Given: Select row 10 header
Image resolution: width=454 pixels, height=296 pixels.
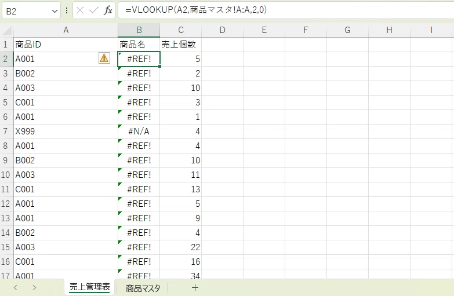Looking at the screenshot, I should [x=5, y=175].
